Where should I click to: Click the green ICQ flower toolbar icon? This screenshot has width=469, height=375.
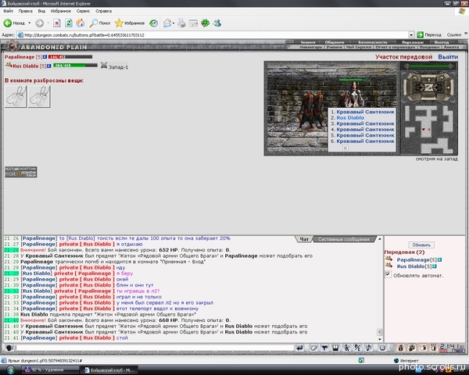[x=205, y=23]
